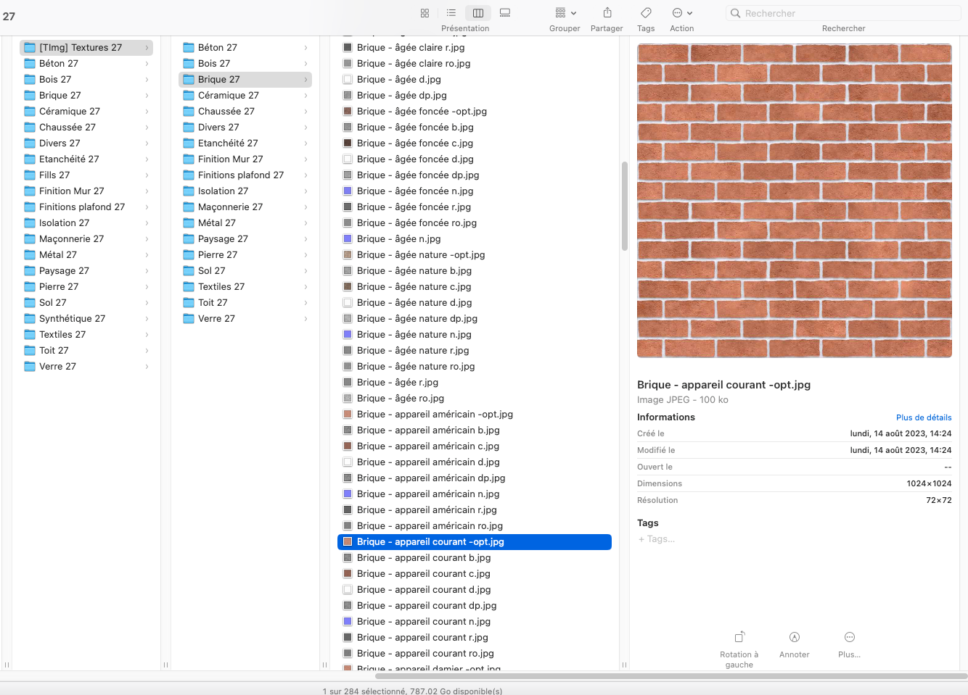Image resolution: width=968 pixels, height=695 pixels.
Task: Click file icon of Brique - appareil courant c.jpg
Action: (x=348, y=574)
